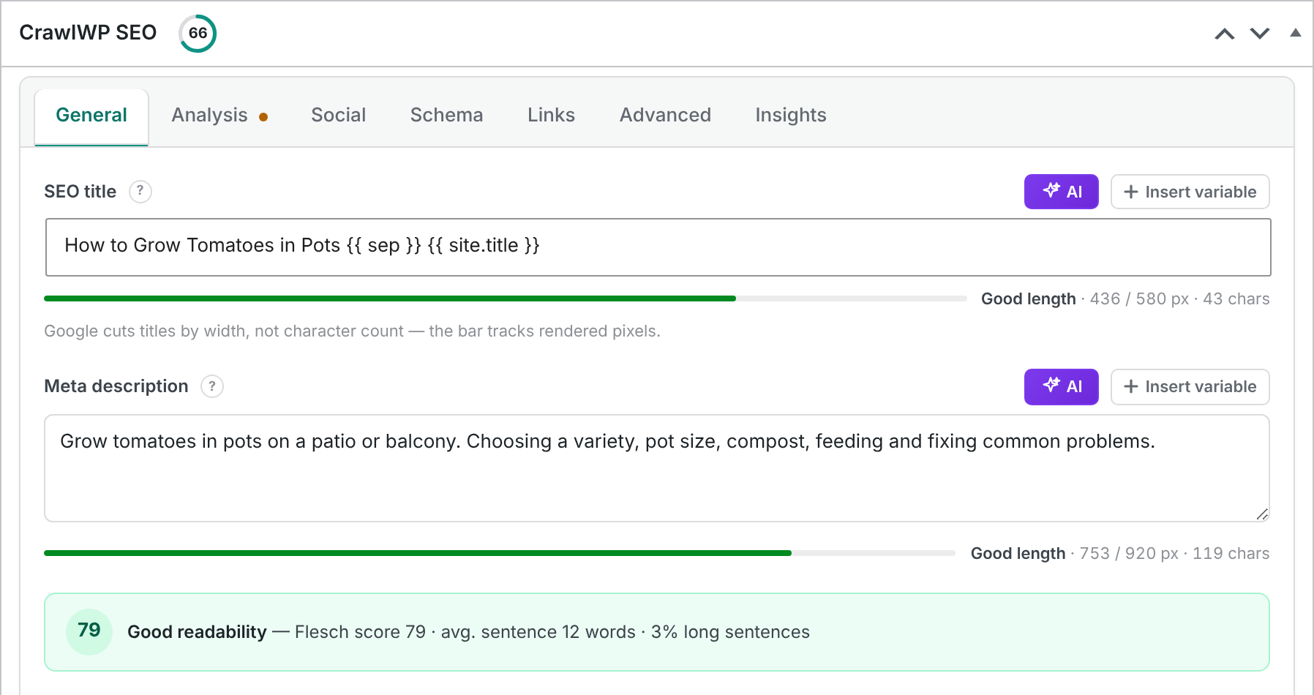Generate the SEO title with AI
Viewport: 1314px width, 695px height.
click(1061, 192)
